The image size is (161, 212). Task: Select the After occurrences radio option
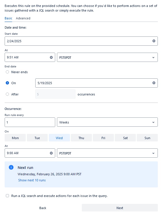pos(8,94)
